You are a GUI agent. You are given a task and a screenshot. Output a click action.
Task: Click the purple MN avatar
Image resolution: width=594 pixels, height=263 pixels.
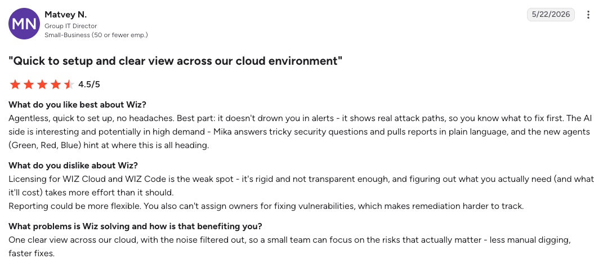pos(24,24)
